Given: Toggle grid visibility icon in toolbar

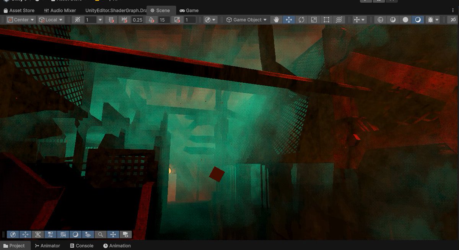Looking at the screenshot, I should point(78,19).
